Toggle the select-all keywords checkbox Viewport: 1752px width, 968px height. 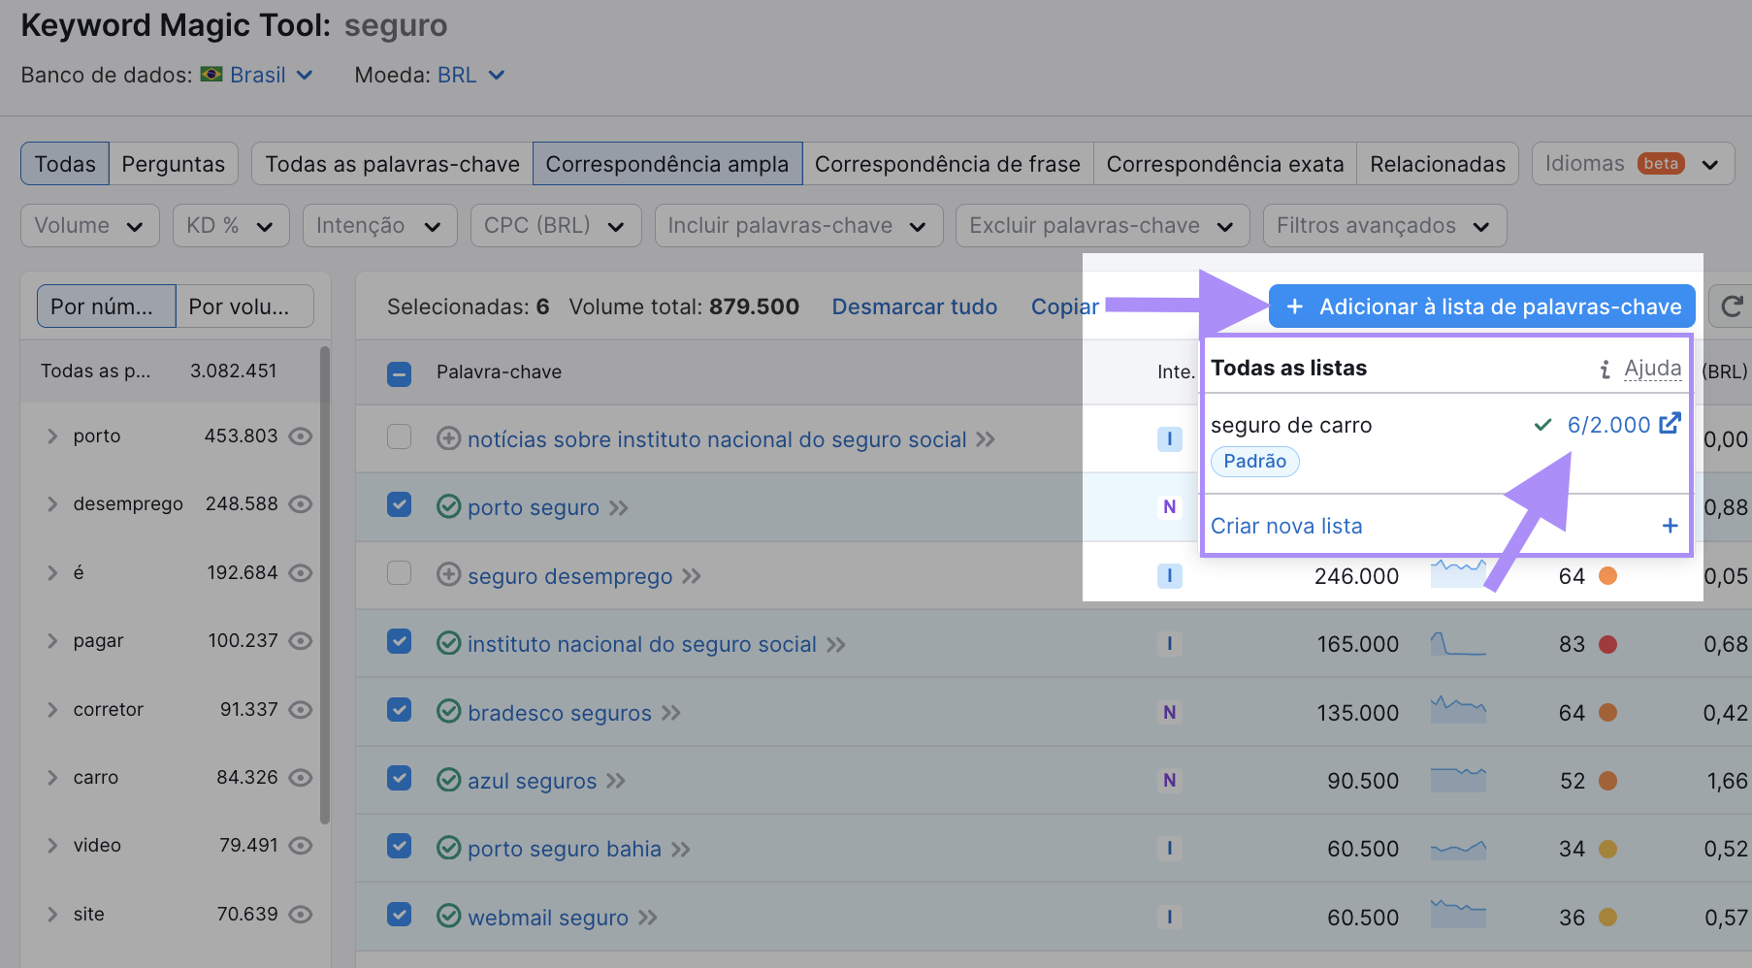pos(399,372)
